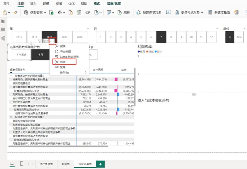This screenshot has height=169, width=247.
Task: Click the 获取数据 database icon
Action: pyautogui.click(x=26, y=12)
